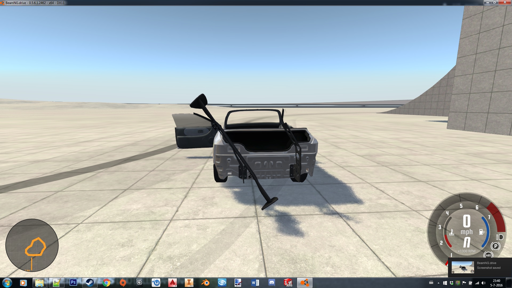Open Windows Media Player from taskbar
Image resolution: width=512 pixels, height=288 pixels.
tap(23, 283)
